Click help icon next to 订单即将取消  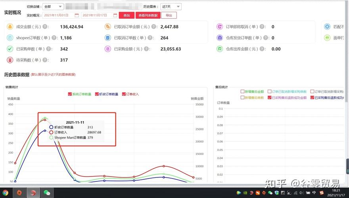pyautogui.click(x=262, y=27)
